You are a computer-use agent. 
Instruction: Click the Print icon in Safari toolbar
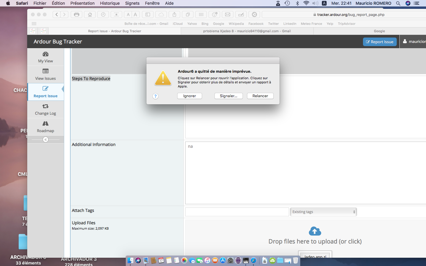[x=77, y=14]
